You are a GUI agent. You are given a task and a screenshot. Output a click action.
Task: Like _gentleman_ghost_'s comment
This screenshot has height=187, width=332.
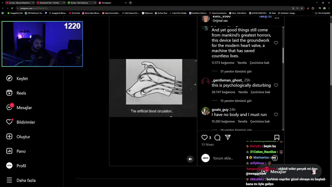pyautogui.click(x=276, y=85)
